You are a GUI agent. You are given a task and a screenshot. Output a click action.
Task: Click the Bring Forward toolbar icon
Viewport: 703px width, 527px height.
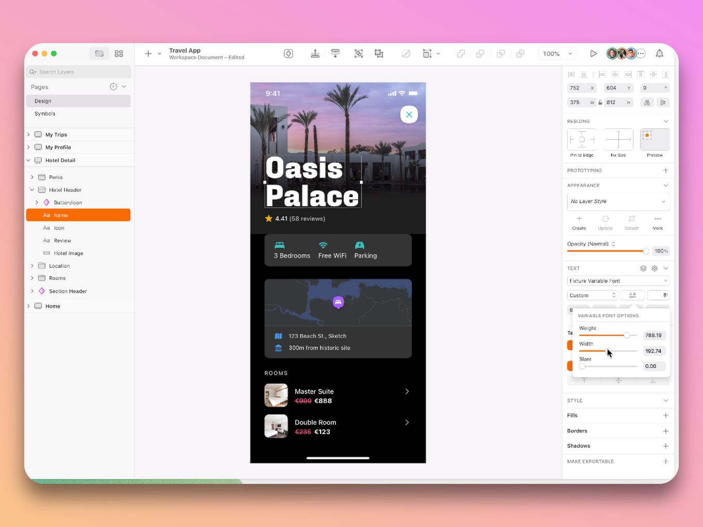(315, 54)
